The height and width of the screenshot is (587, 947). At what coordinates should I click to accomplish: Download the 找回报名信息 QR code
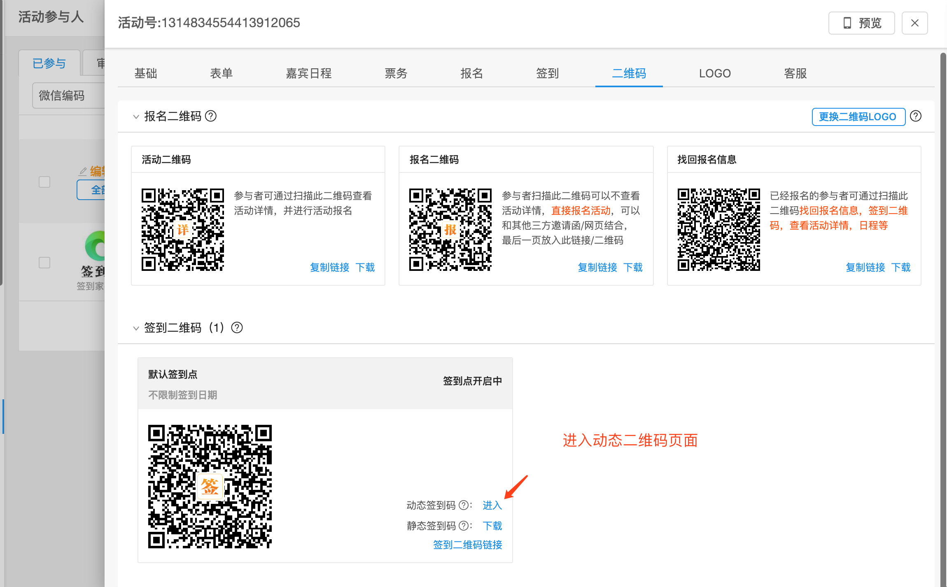(901, 268)
